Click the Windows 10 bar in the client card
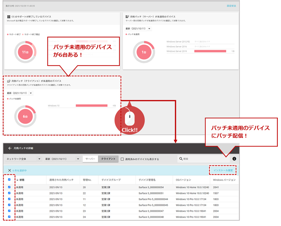The width and height of the screenshot is (281, 226). click(x=92, y=106)
